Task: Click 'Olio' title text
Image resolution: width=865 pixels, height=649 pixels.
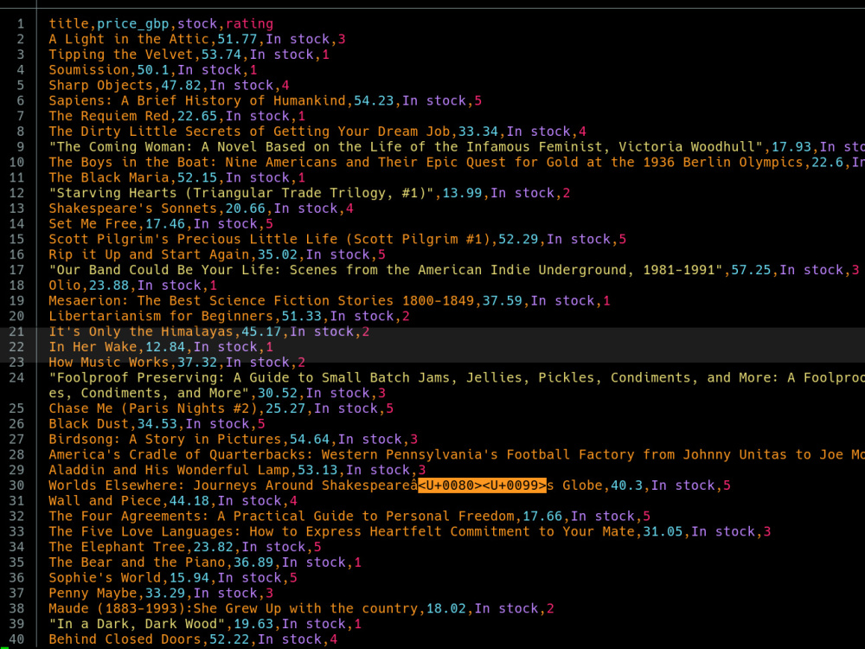Action: pos(65,286)
